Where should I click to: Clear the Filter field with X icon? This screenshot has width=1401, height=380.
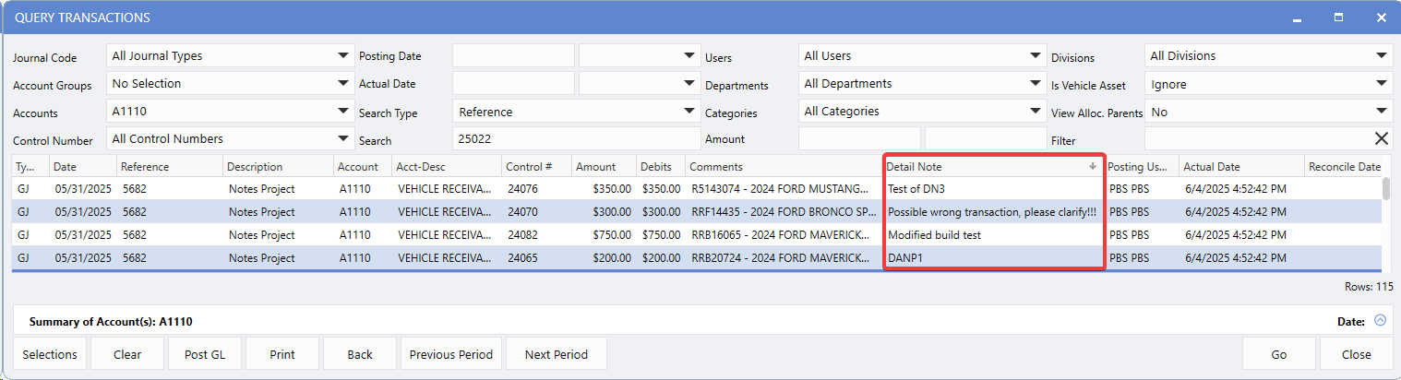1381,139
